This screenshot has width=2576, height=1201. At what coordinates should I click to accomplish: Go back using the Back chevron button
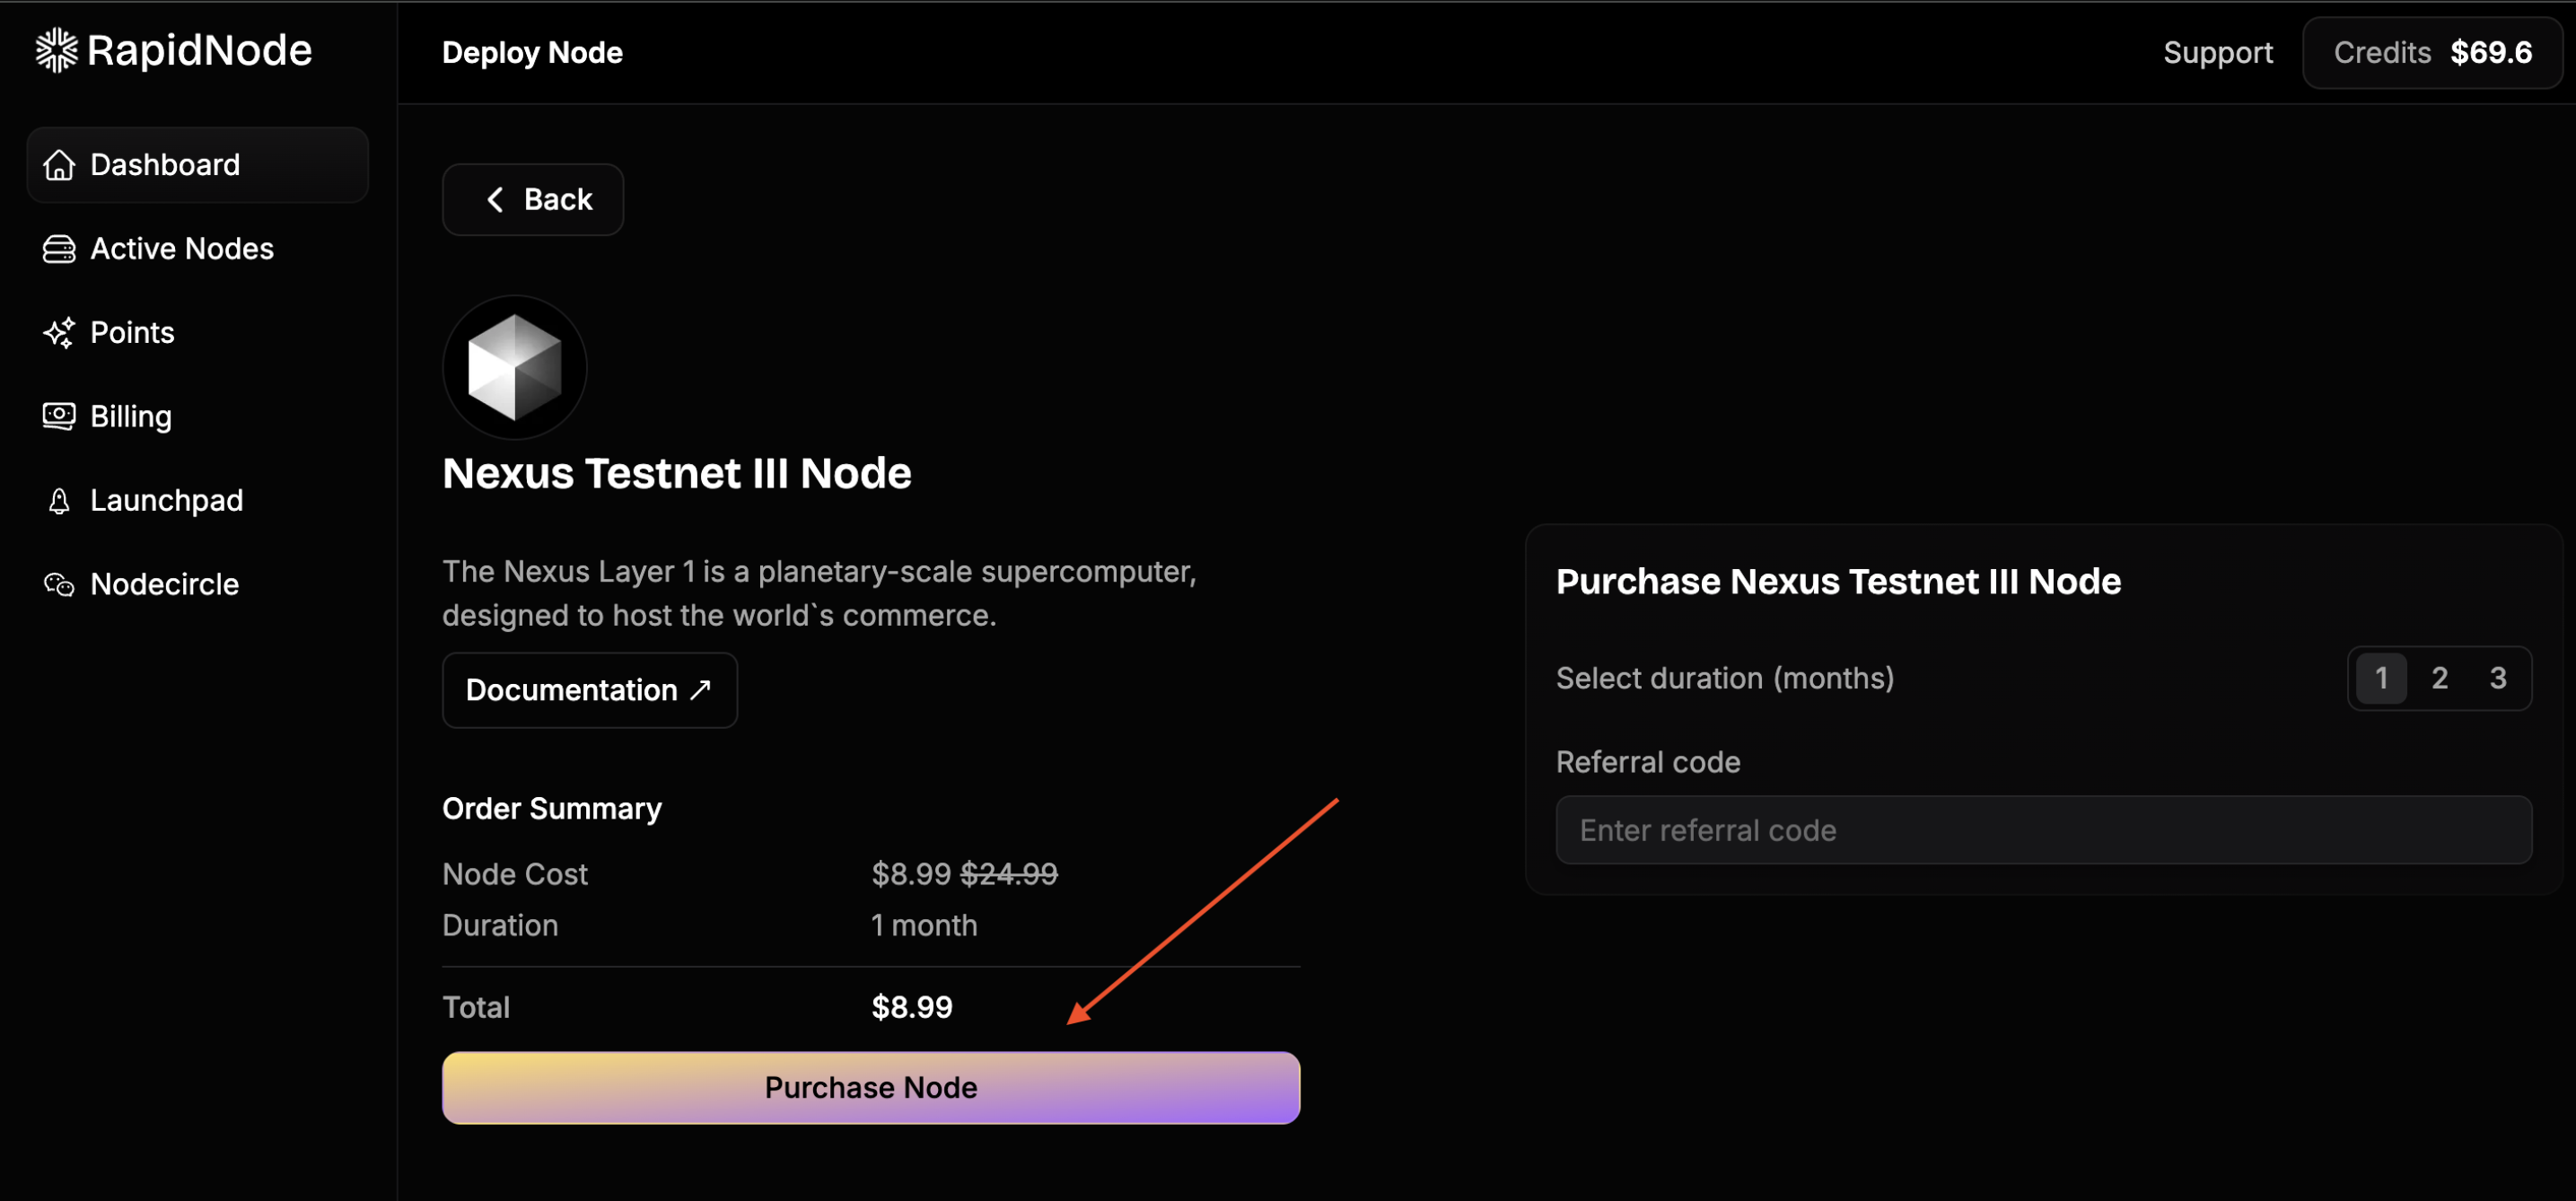pyautogui.click(x=533, y=200)
